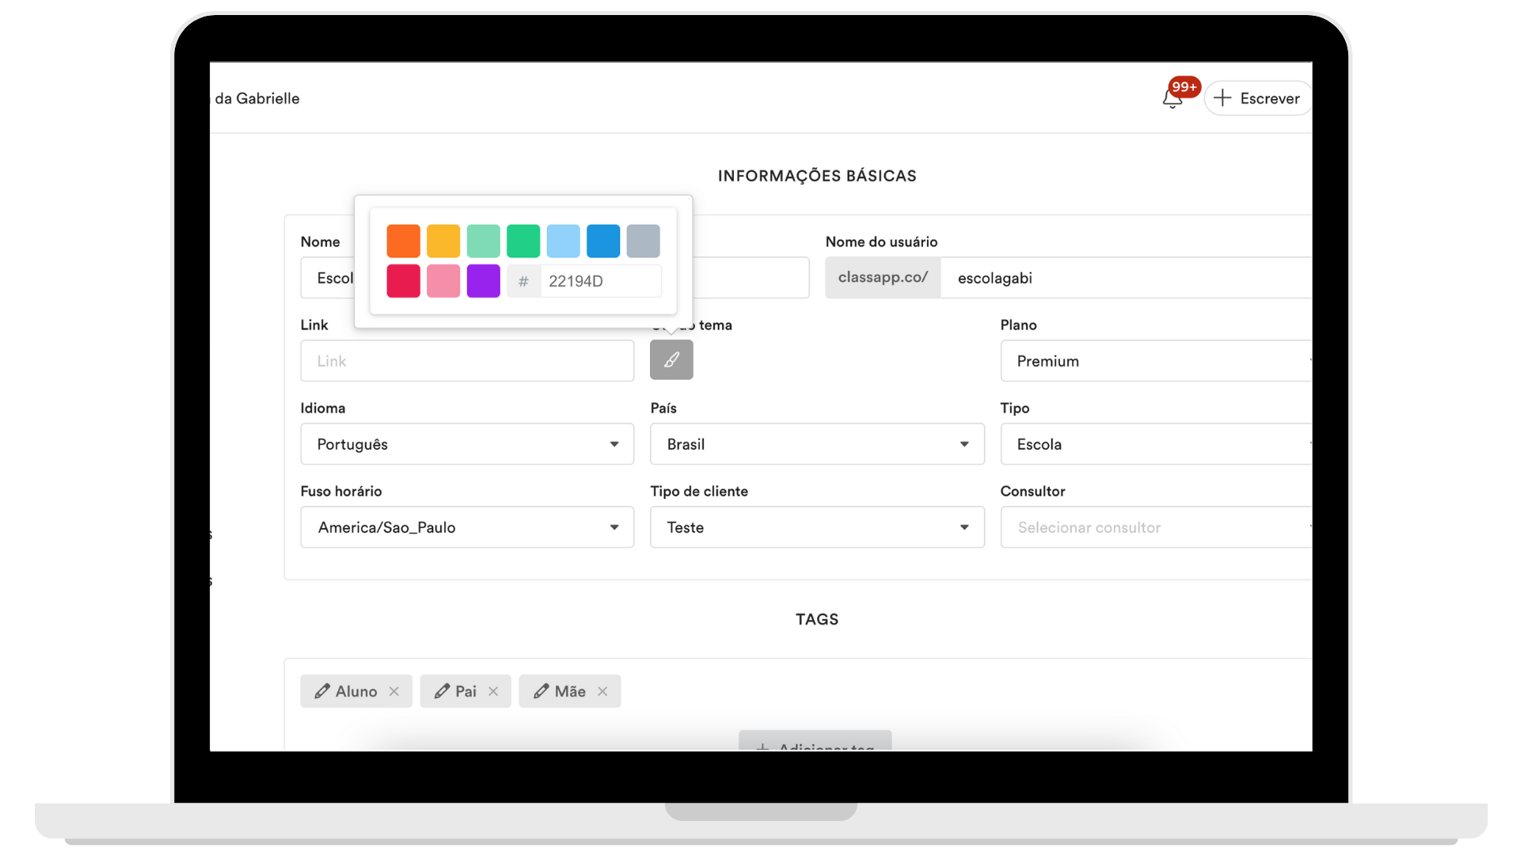The image size is (1520, 855).
Task: Select the purple color swatch
Action: (484, 281)
